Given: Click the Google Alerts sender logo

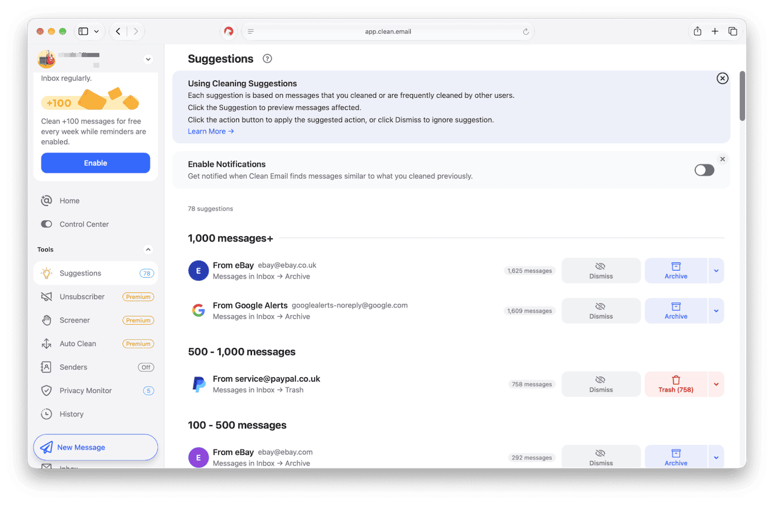Looking at the screenshot, I should [198, 311].
